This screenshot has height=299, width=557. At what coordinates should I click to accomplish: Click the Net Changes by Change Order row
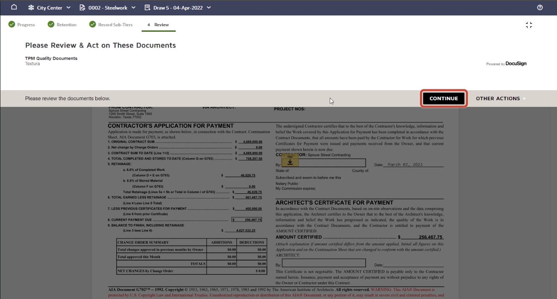coord(191,271)
